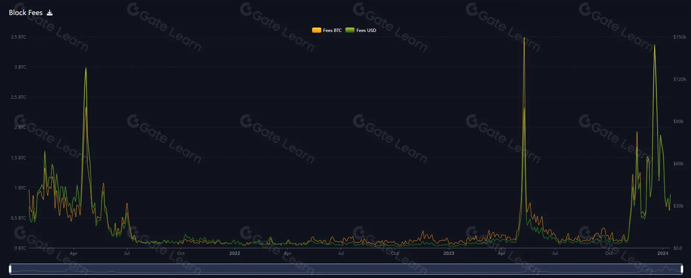This screenshot has height=278, width=691.
Task: Click the orange Fees BTC legend swatch
Action: (316, 30)
